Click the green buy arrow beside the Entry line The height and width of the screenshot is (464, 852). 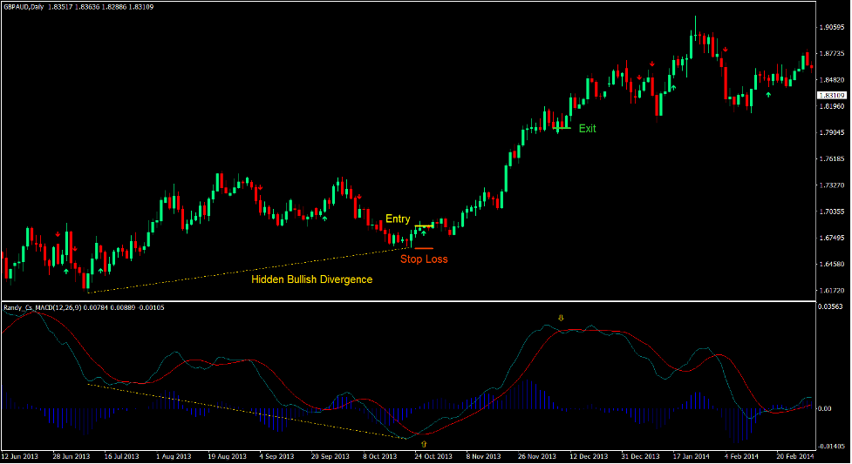pos(424,233)
